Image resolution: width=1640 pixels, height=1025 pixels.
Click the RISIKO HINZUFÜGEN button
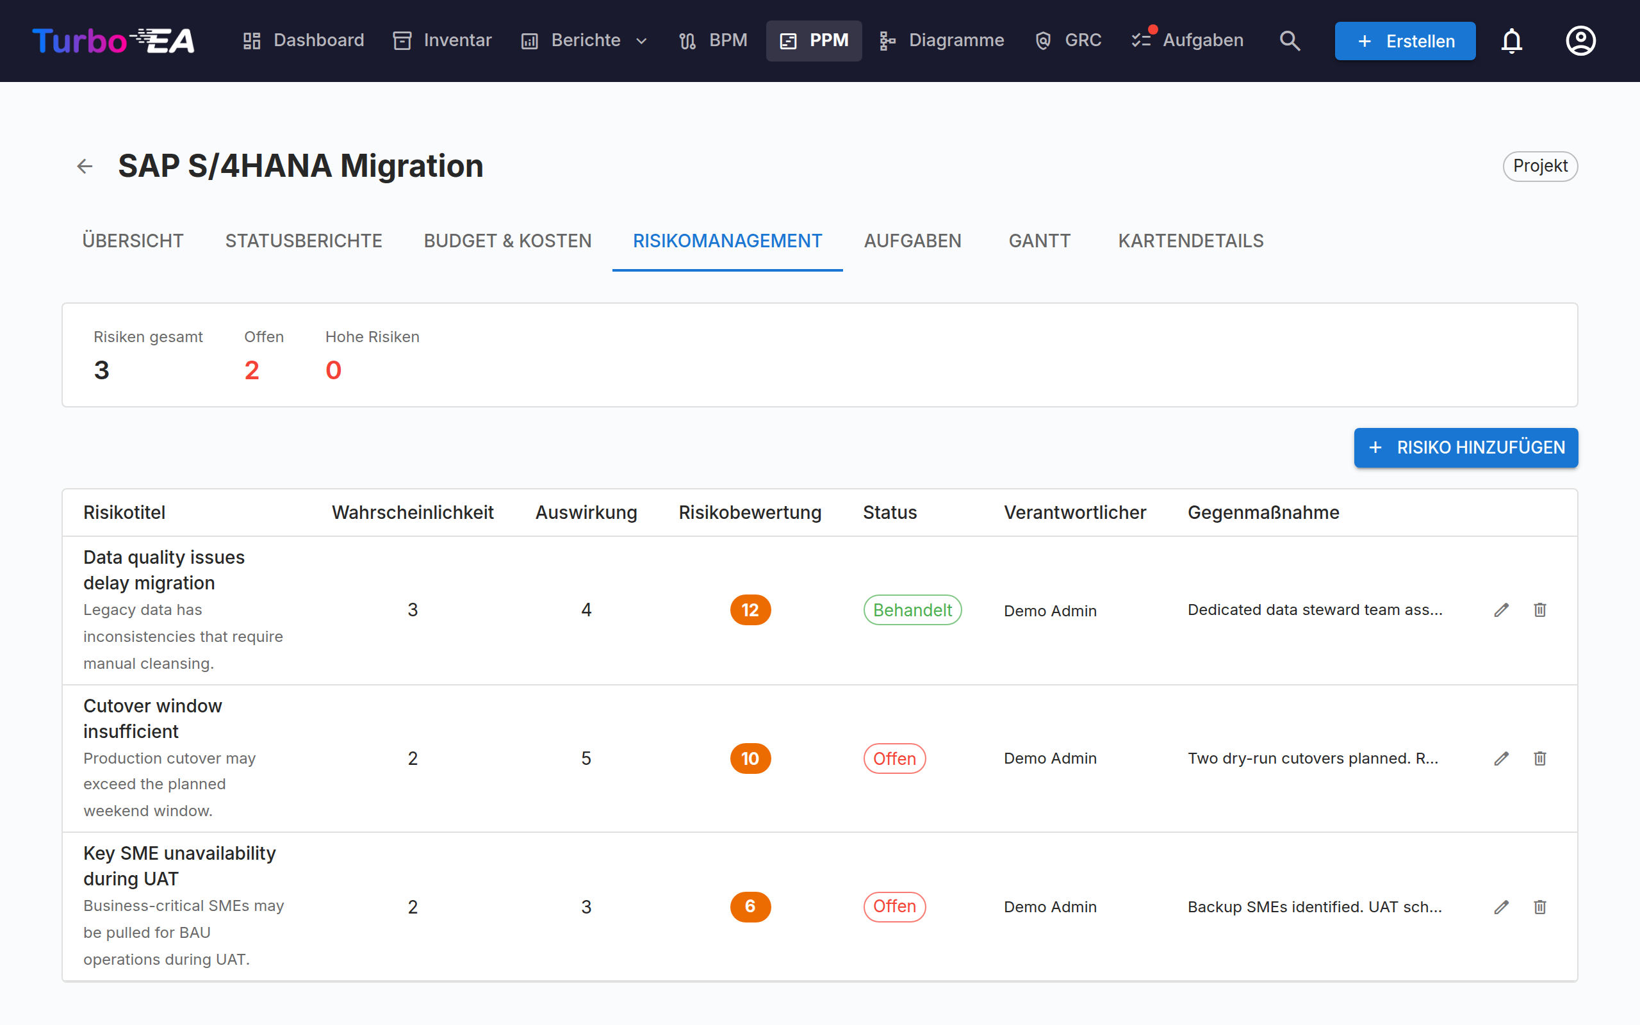1466,447
